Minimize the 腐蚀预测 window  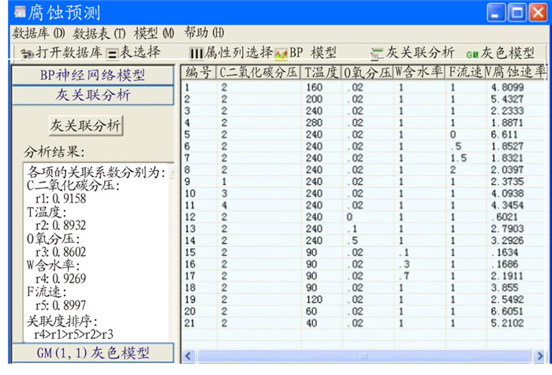coord(496,13)
